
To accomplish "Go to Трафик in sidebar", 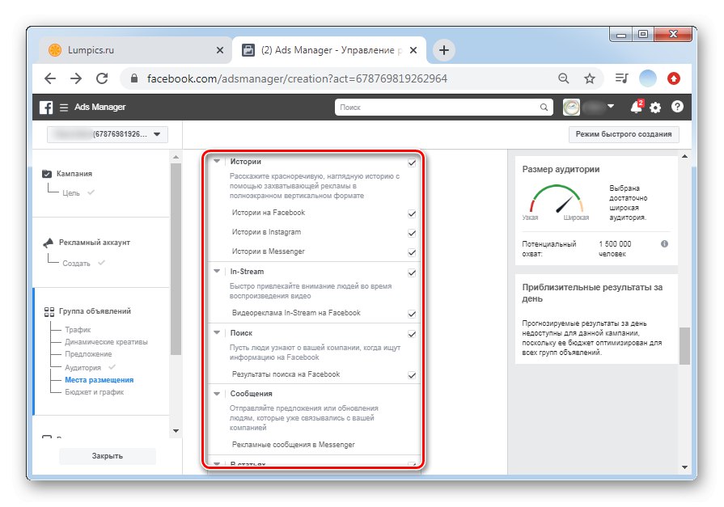I will click(x=78, y=330).
